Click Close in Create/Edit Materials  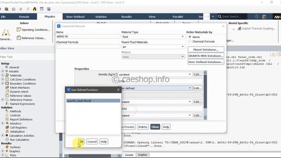click(x=155, y=127)
